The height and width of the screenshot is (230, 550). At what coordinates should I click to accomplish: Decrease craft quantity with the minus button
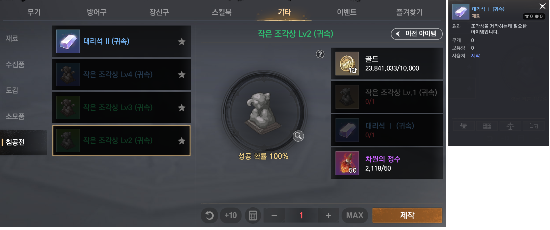coord(274,215)
